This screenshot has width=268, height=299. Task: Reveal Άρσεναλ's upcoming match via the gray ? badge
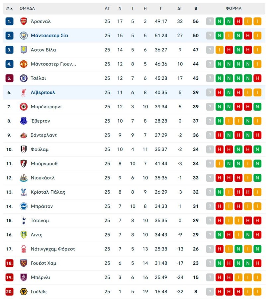point(210,21)
